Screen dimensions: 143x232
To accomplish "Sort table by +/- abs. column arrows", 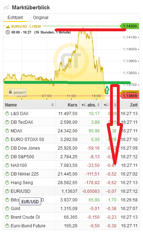I will tap(98, 105).
